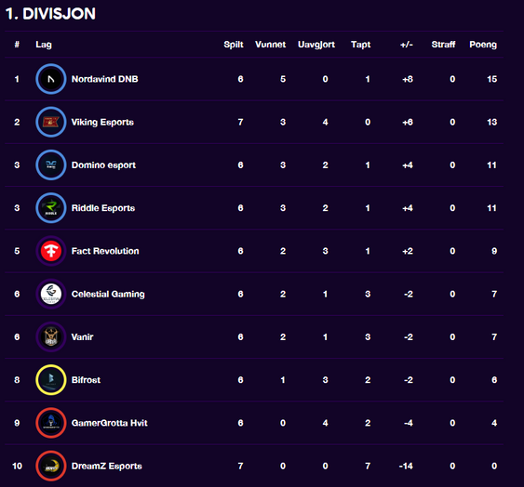Select the GamerGrotta Hvit team name
The image size is (524, 487).
click(x=109, y=423)
